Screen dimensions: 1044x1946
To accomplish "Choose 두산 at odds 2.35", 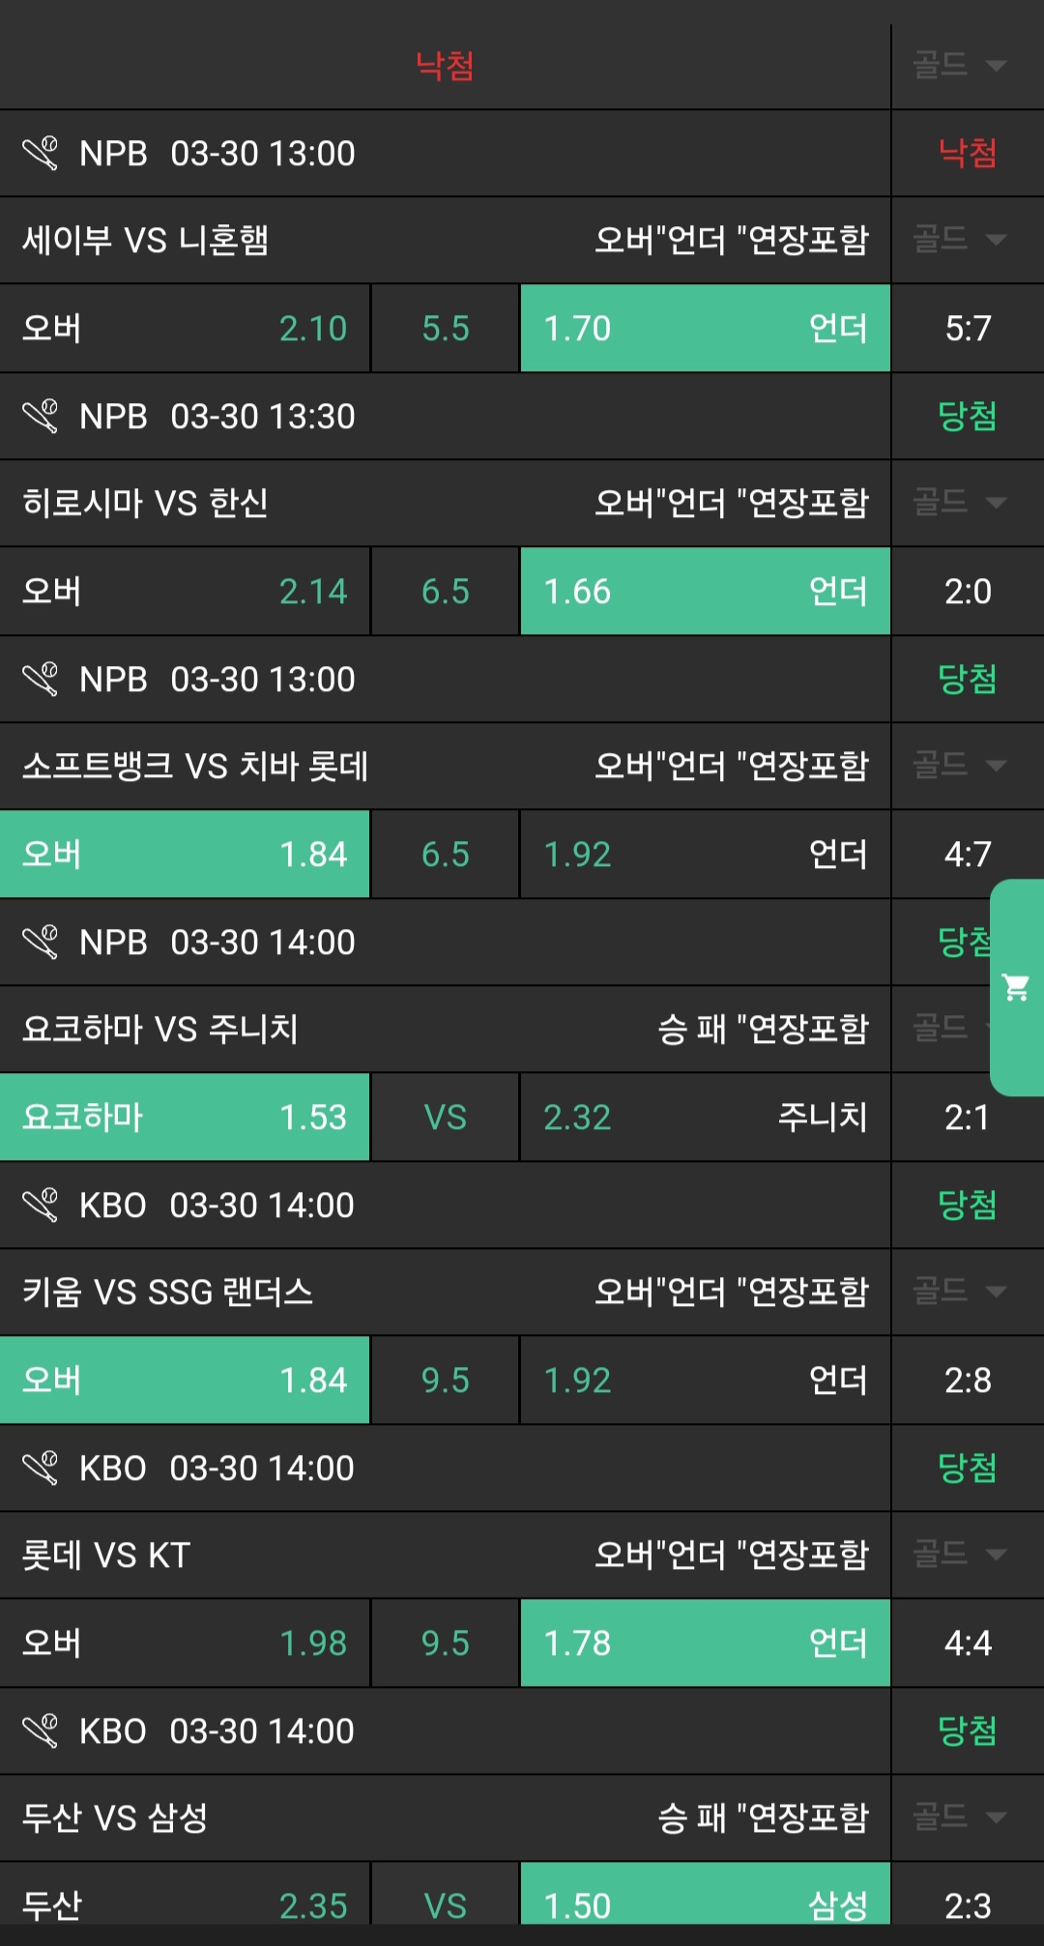I will (185, 1904).
